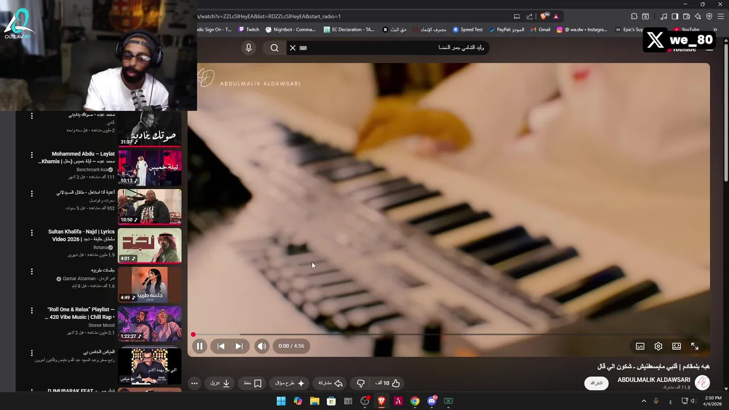729x410 pixels.
Task: Click the YouTube voice search microphone
Action: tap(248, 48)
